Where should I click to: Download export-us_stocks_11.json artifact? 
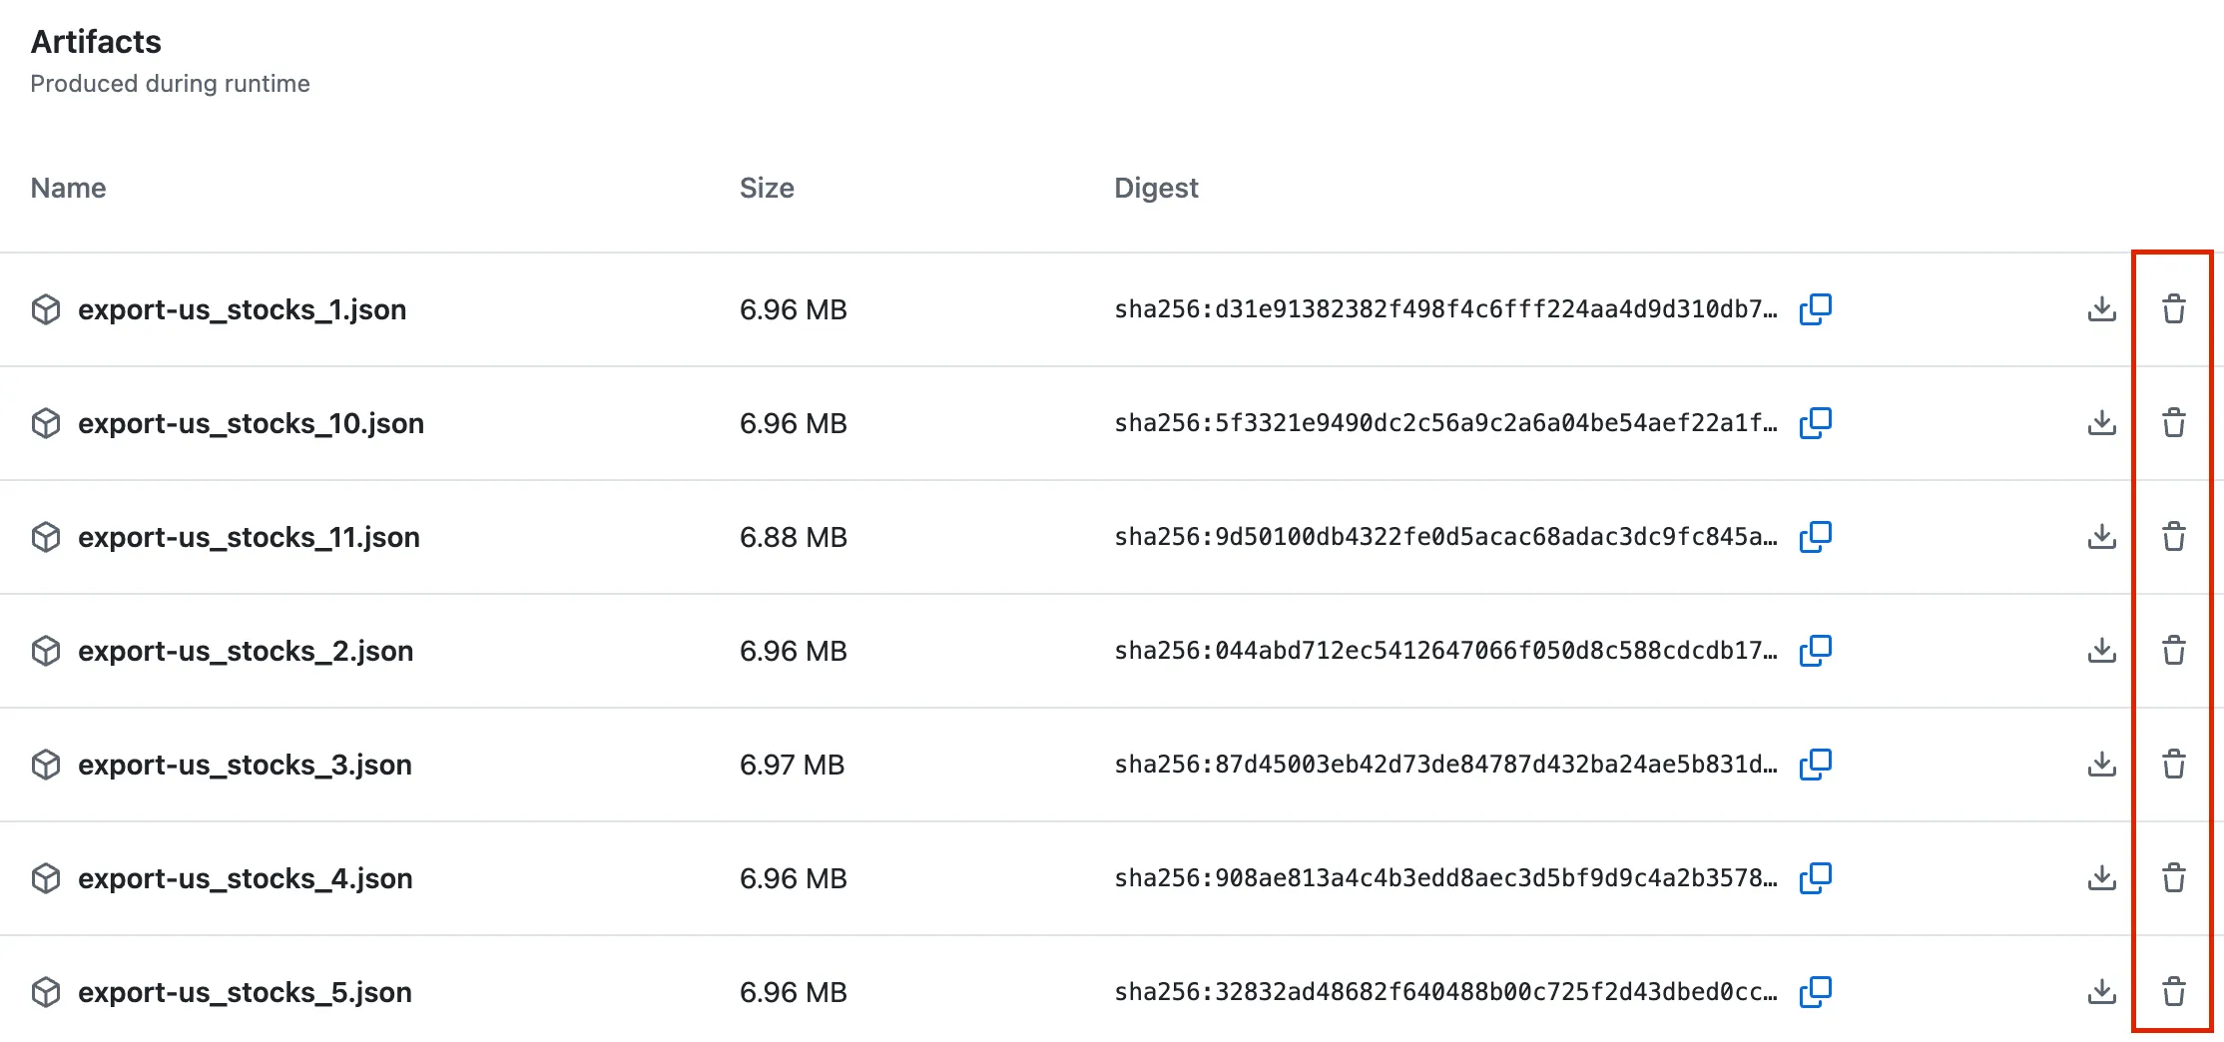tap(2101, 537)
